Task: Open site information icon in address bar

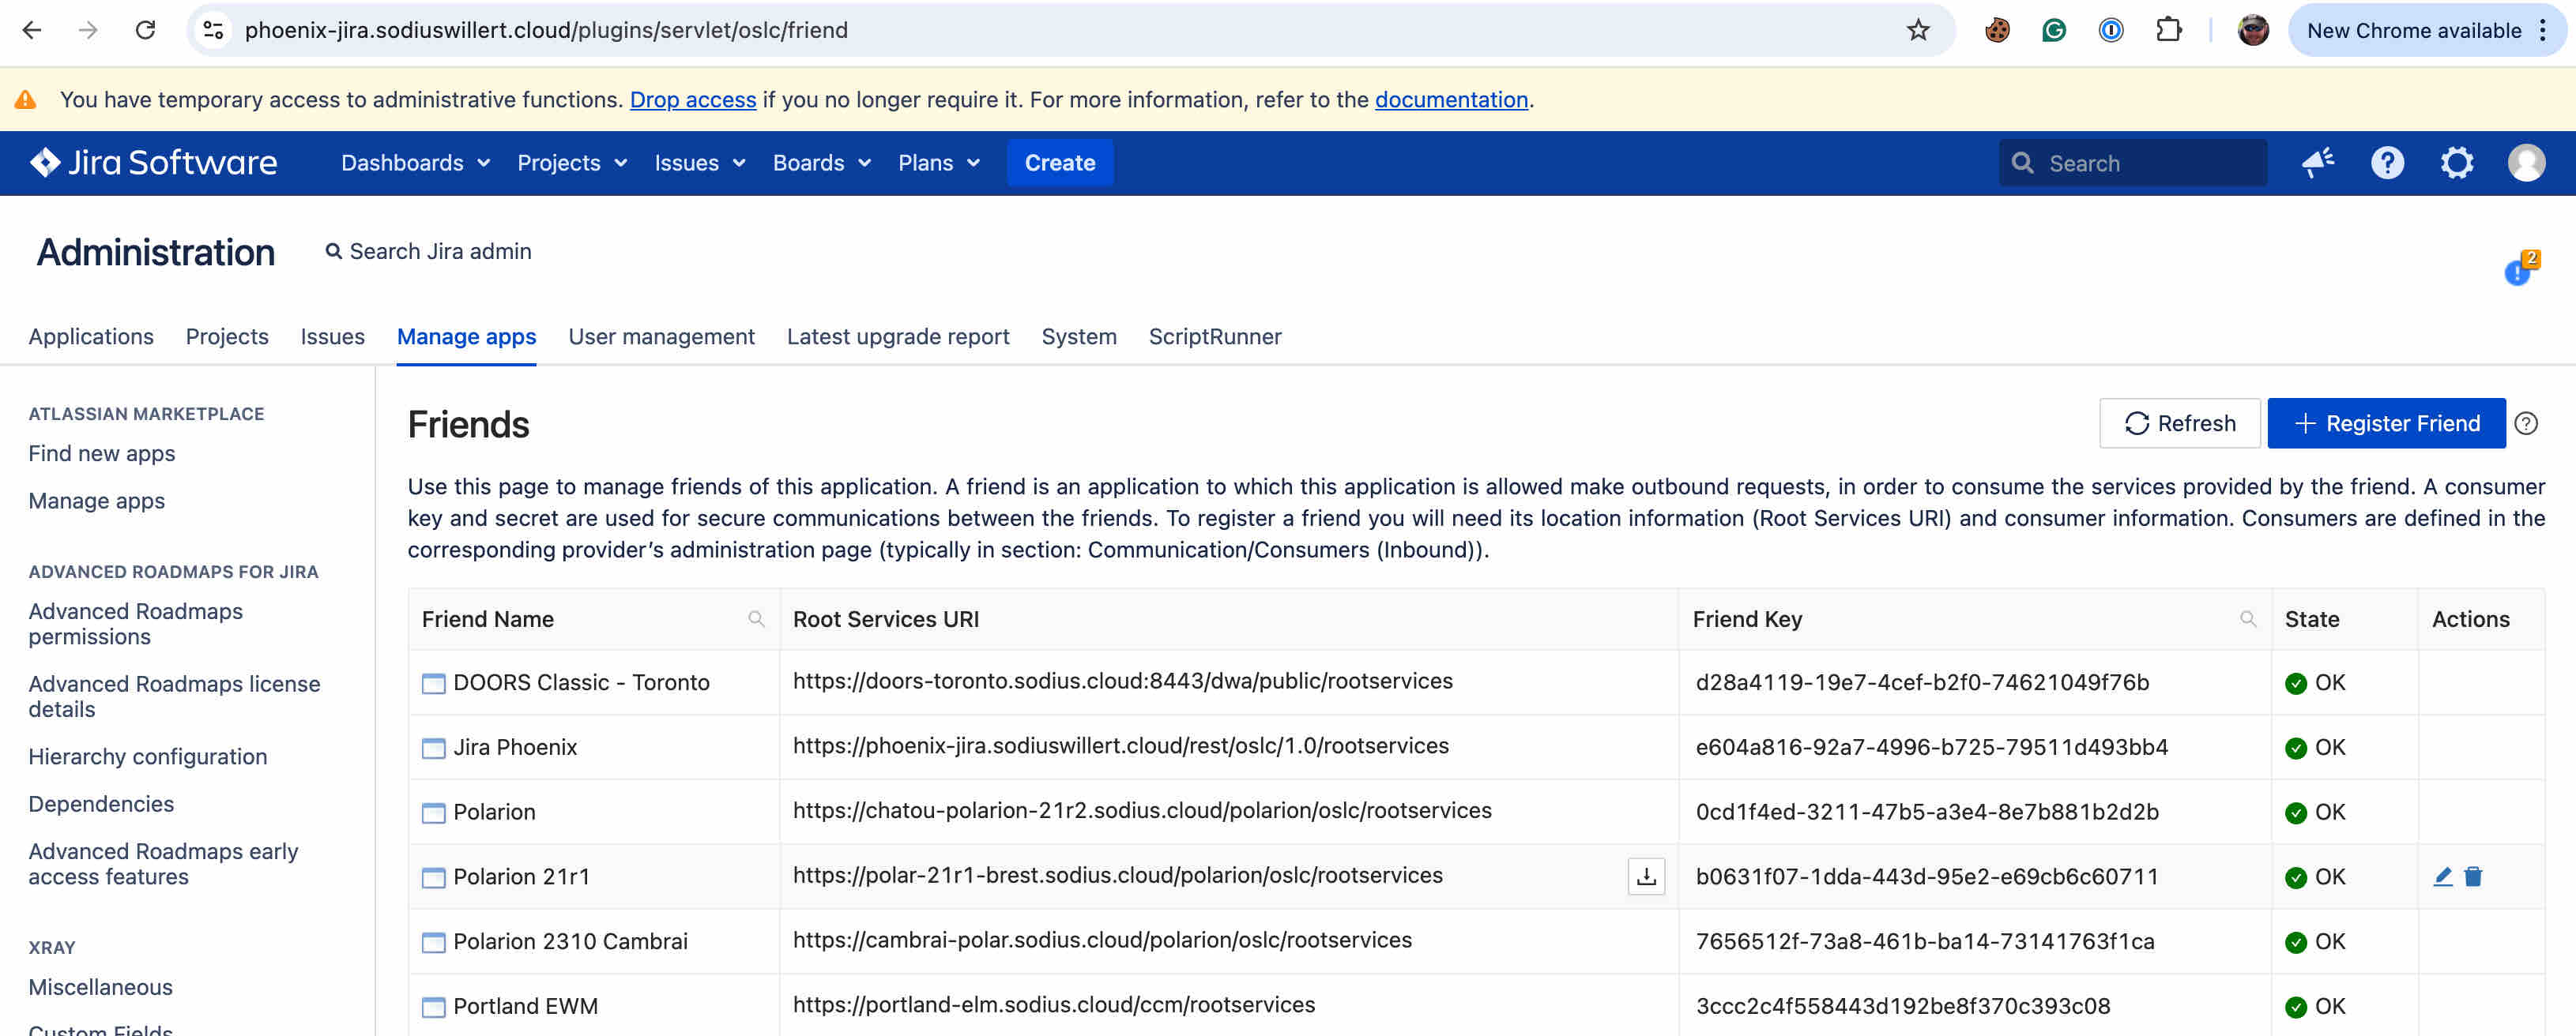Action: 213,30
